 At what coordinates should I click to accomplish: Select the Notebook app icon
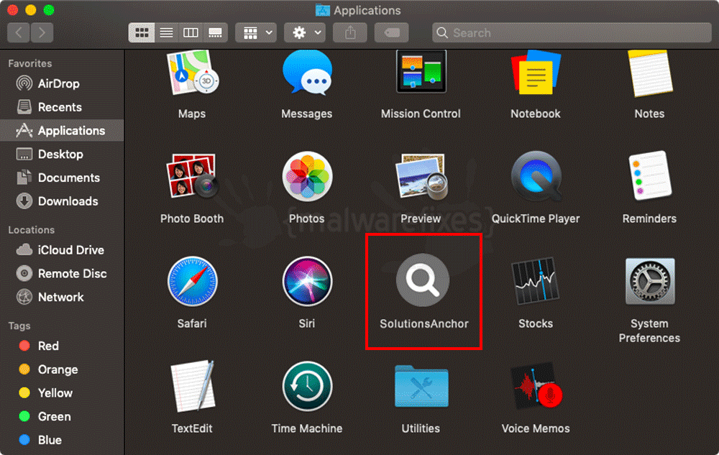tap(536, 73)
